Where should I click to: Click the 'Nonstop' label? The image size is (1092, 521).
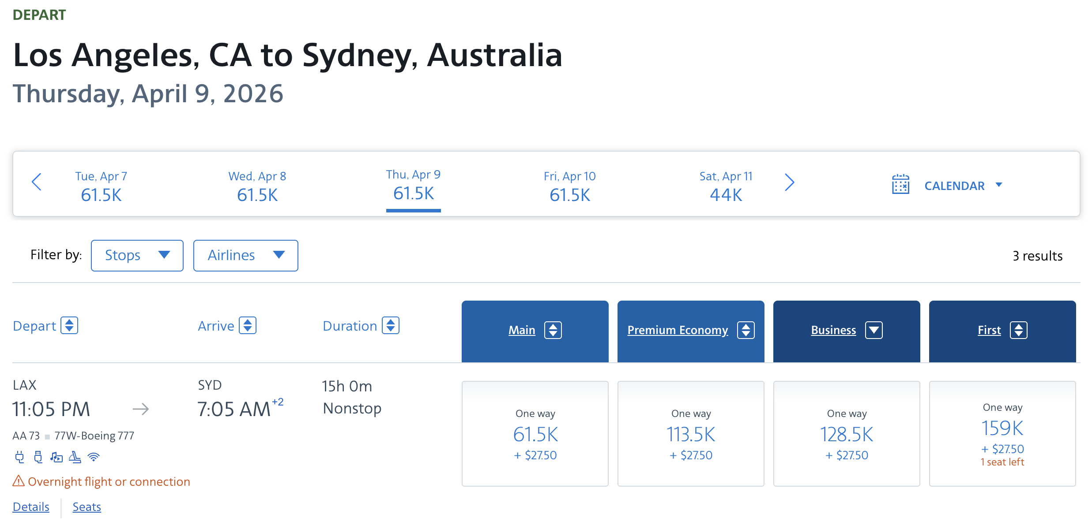click(x=352, y=409)
